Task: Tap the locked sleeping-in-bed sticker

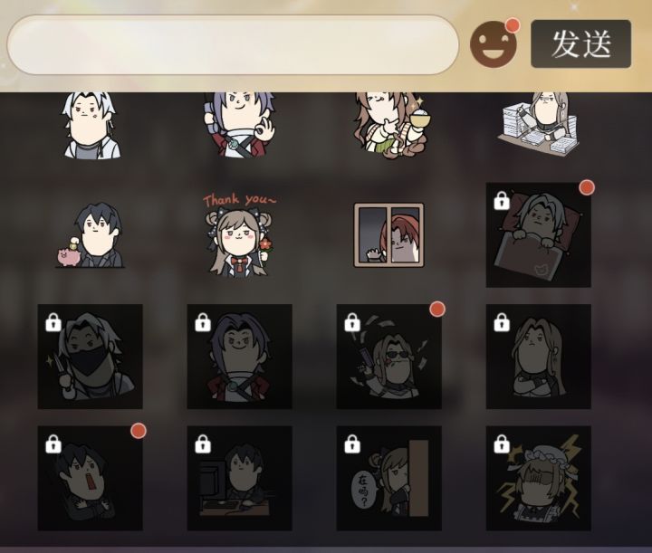Action: point(539,234)
